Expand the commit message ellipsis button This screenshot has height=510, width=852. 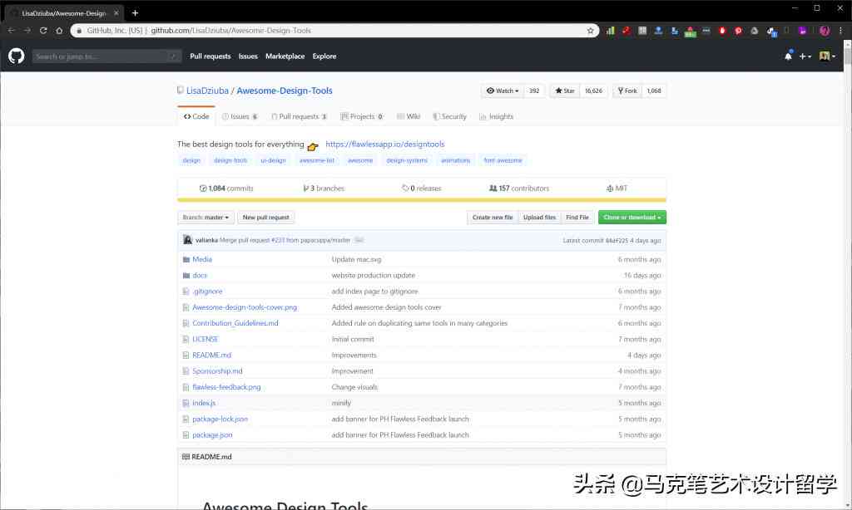click(359, 240)
